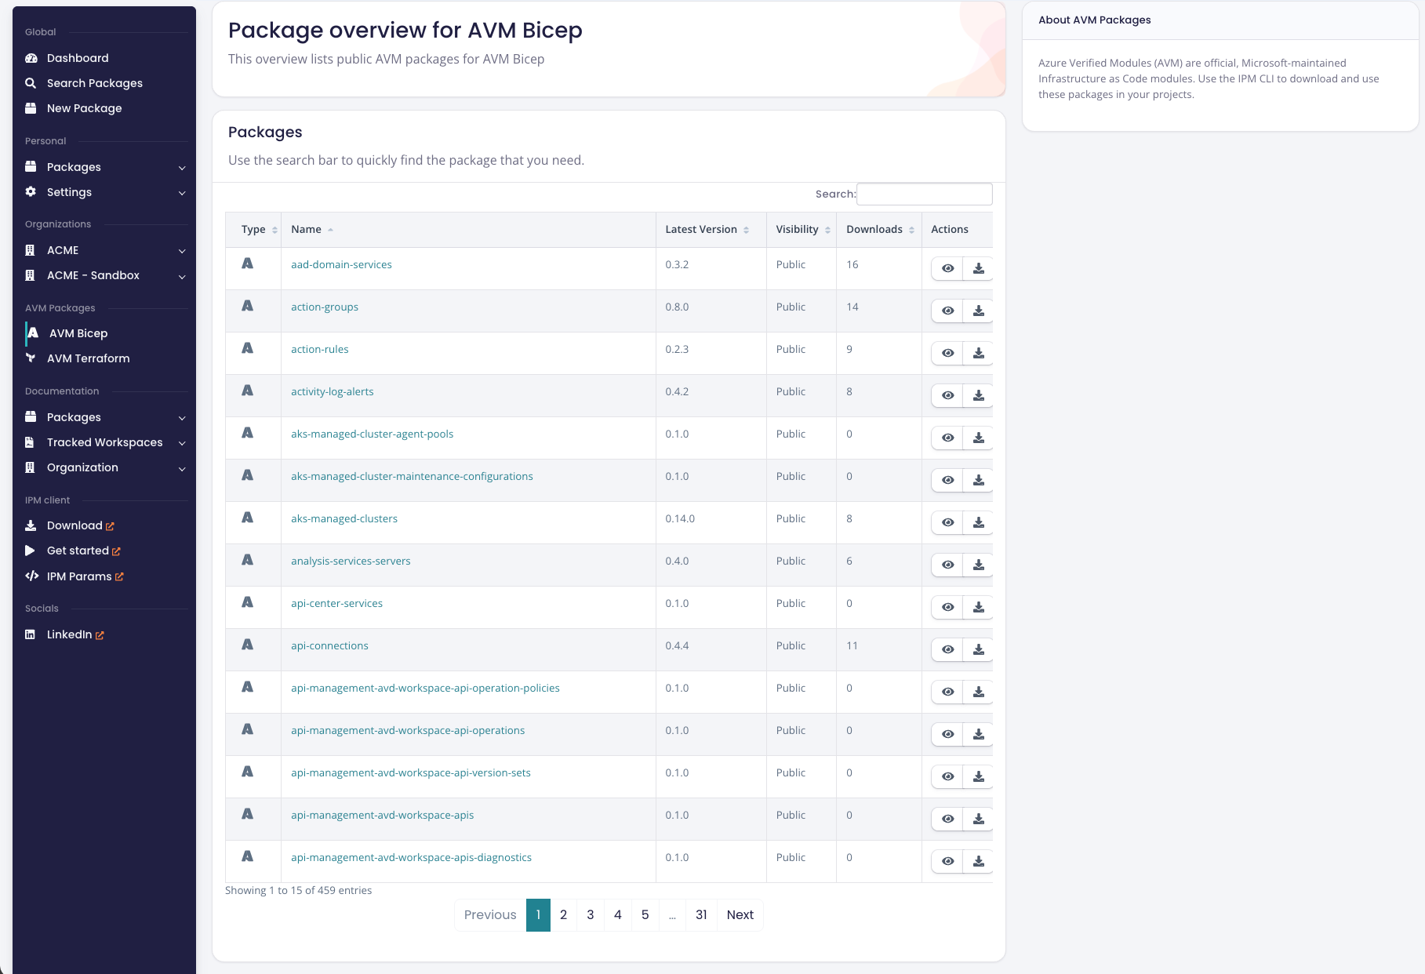Click the Type icon for action-rules row

point(248,348)
